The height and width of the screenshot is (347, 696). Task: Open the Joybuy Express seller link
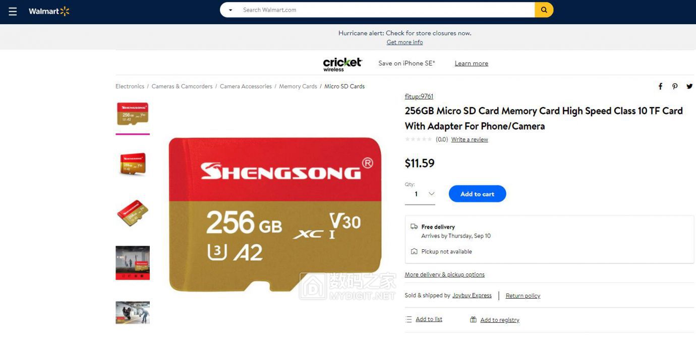tap(472, 296)
